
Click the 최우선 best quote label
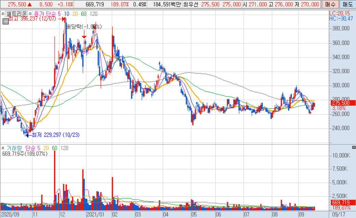click(x=191, y=4)
